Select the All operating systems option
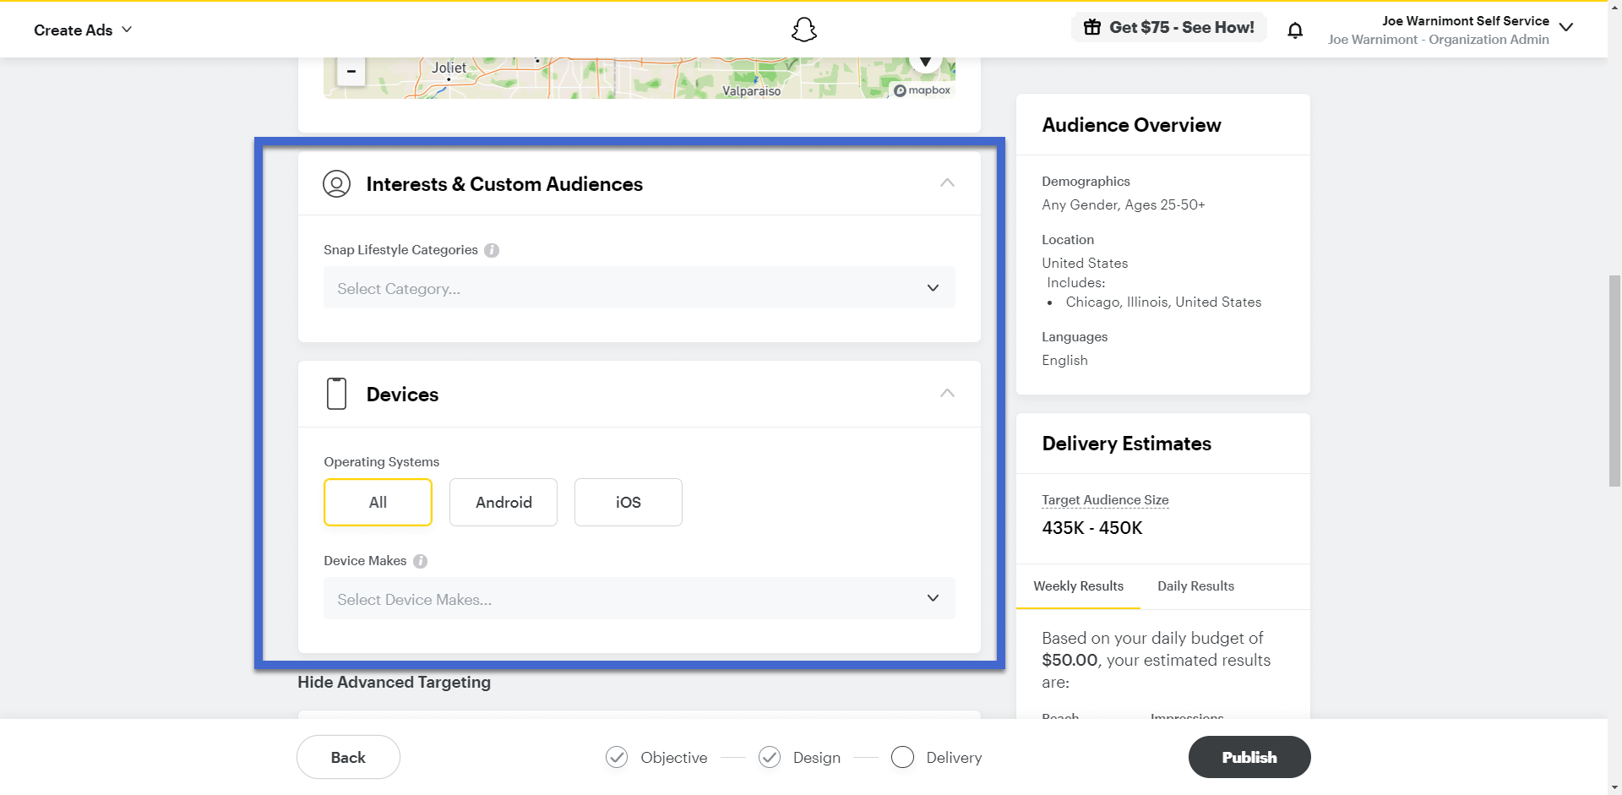The width and height of the screenshot is (1622, 795). coord(378,502)
